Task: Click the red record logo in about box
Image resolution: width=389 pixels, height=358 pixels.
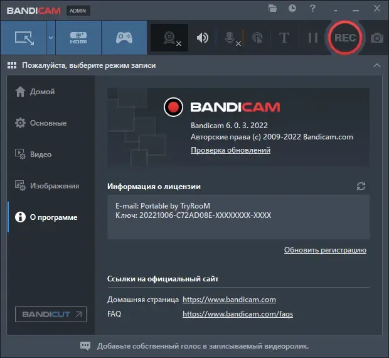Action: [x=173, y=107]
